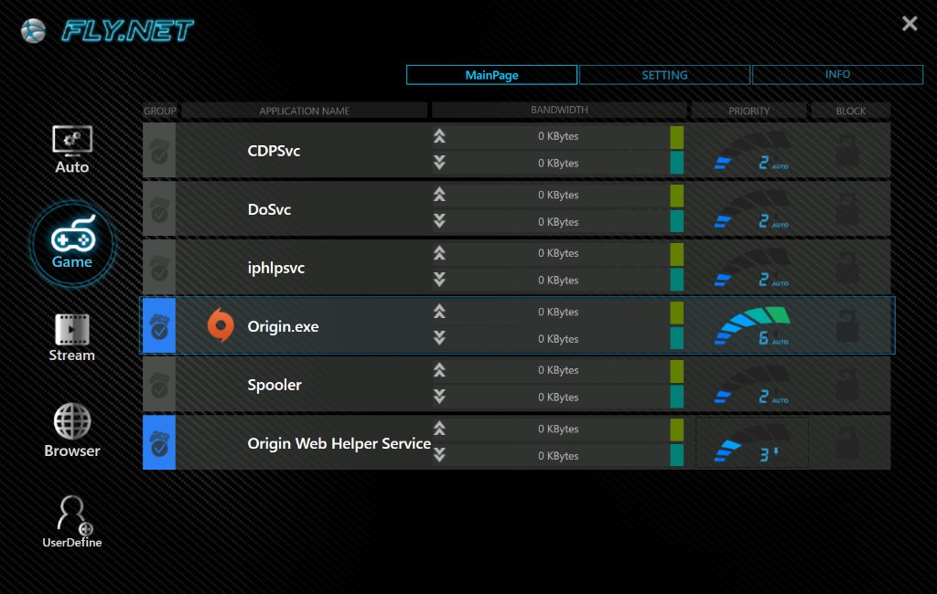Click the download arrow for Origin.exe

pyautogui.click(x=439, y=338)
